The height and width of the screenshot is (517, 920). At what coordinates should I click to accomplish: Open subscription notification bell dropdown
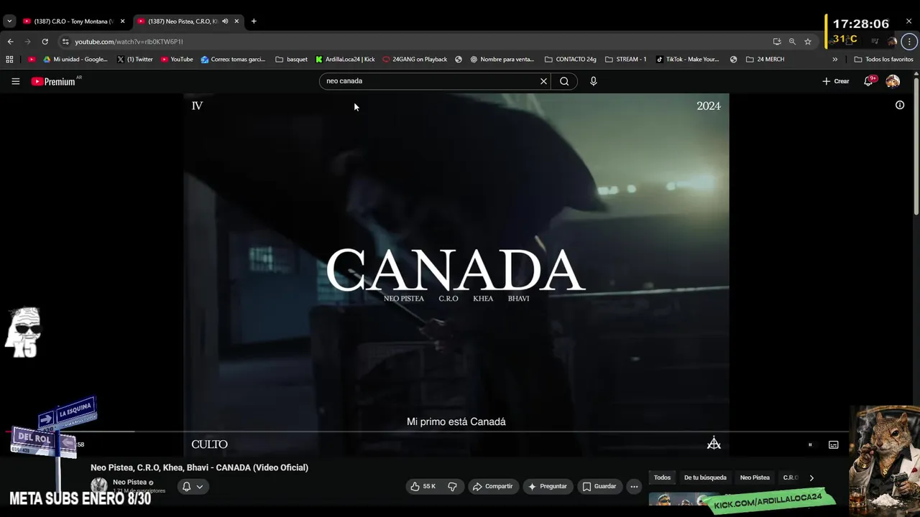coord(192,486)
